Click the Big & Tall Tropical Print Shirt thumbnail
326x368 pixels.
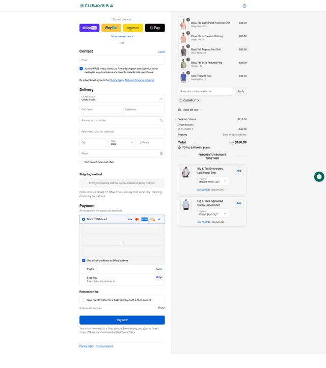183,51
